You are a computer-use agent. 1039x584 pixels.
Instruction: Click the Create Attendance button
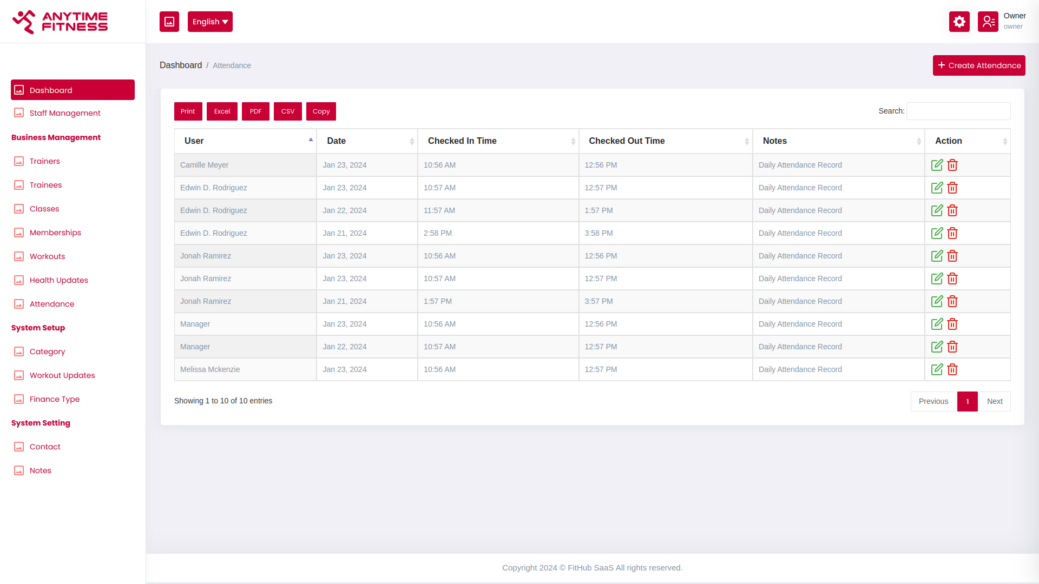click(979, 65)
